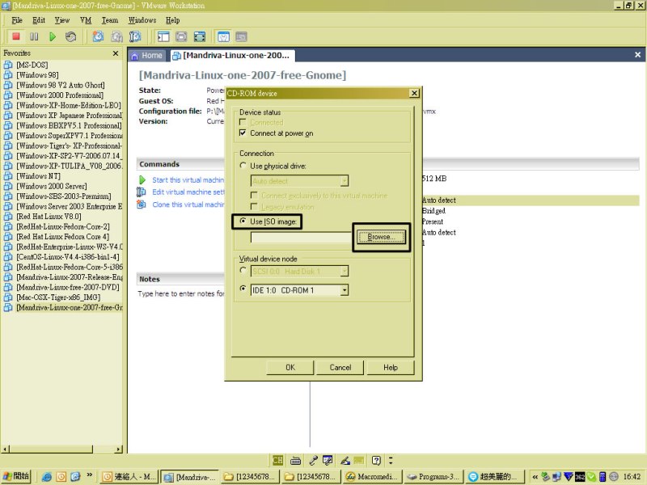Viewport: 647px width, 485px height.
Task: Click the Reset toolbar icon
Action: pyautogui.click(x=70, y=36)
